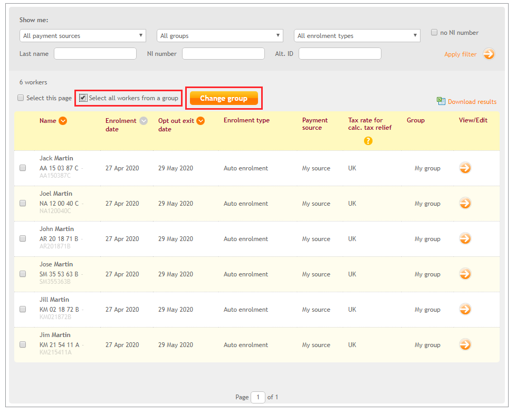This screenshot has width=516, height=413.
Task: Tick the no NI number checkbox
Action: tap(434, 32)
